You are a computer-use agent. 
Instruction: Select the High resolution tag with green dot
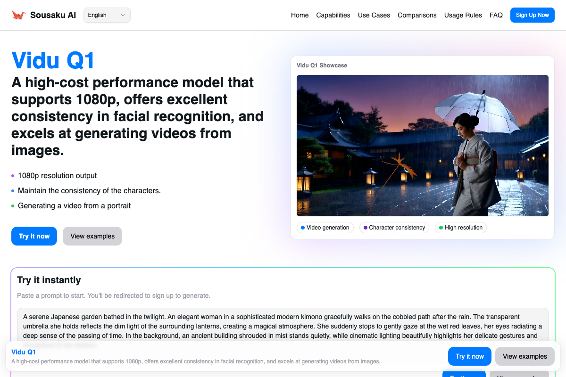tap(460, 228)
